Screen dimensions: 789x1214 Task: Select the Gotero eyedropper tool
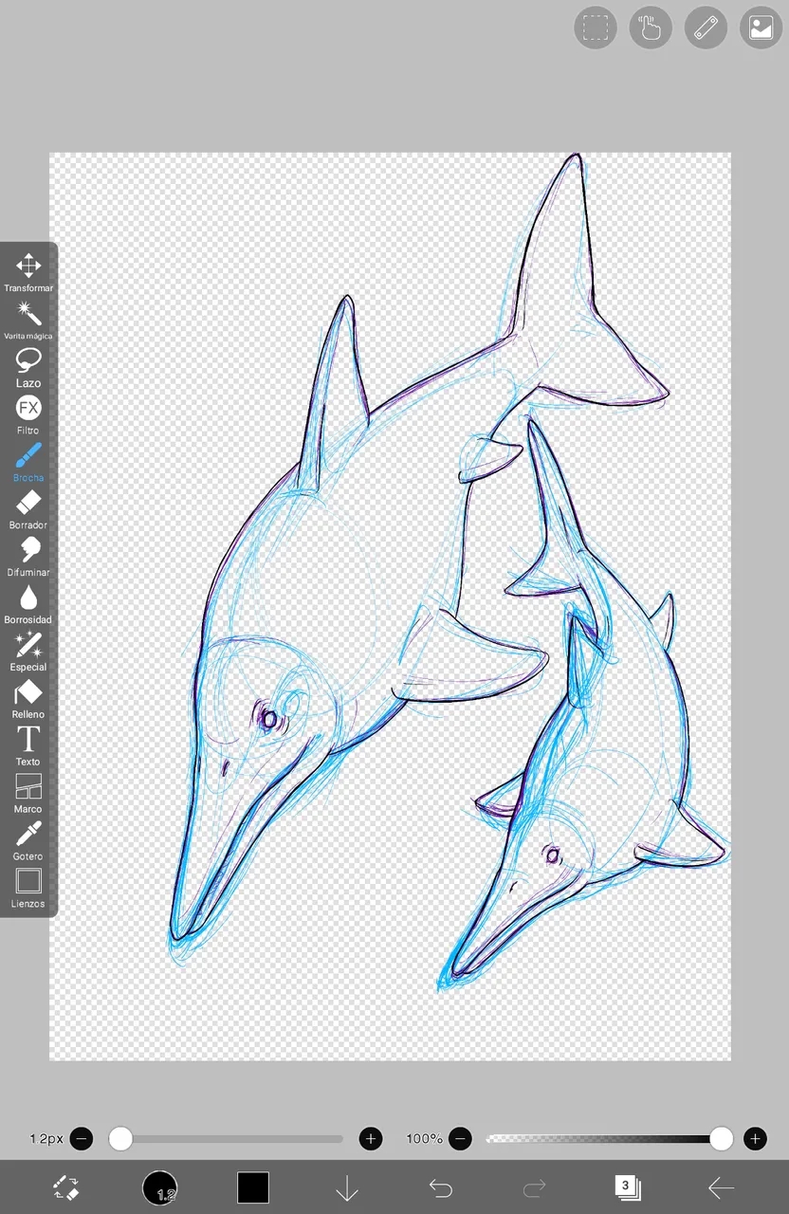(x=28, y=841)
